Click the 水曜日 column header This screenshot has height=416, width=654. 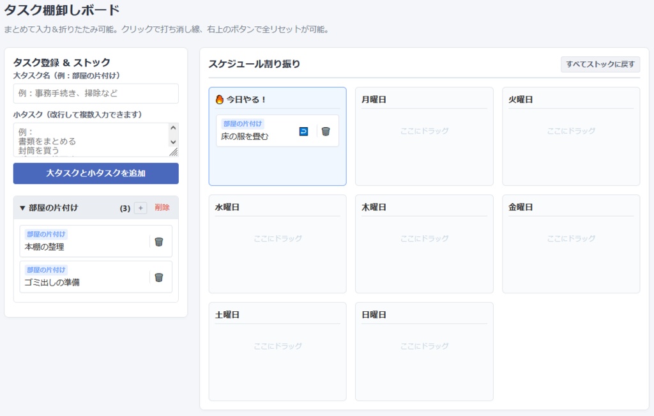coord(227,208)
